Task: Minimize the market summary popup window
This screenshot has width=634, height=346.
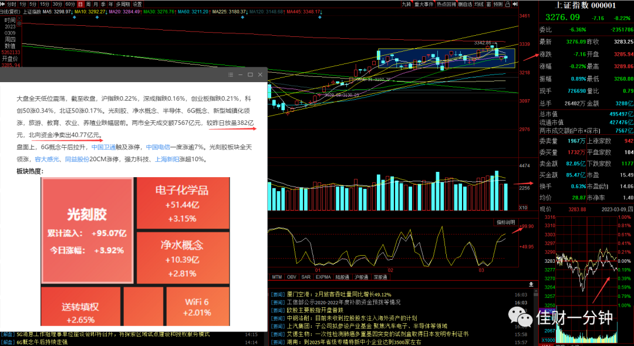Action: pos(240,74)
